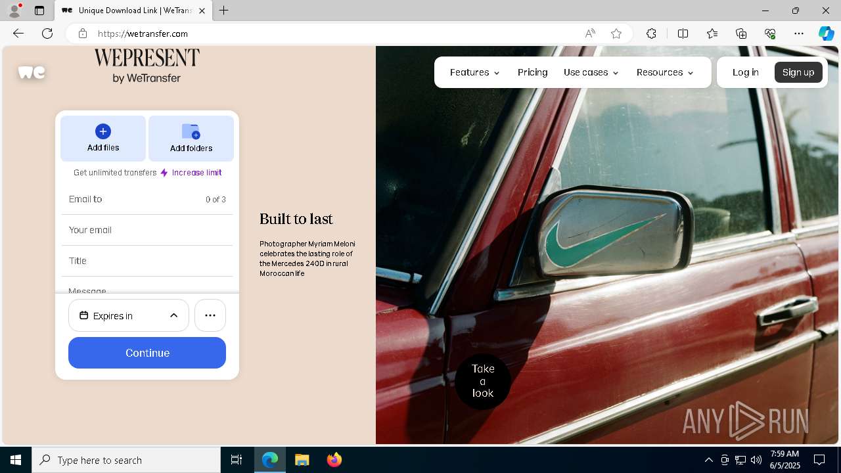Open volume control in system tray

[756, 460]
